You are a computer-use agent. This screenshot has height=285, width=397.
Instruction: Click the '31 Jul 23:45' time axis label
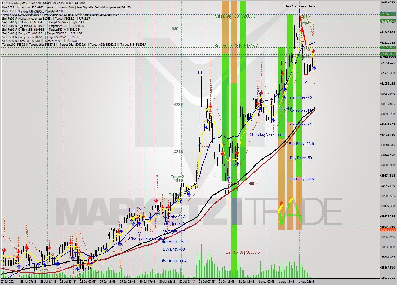point(247,282)
